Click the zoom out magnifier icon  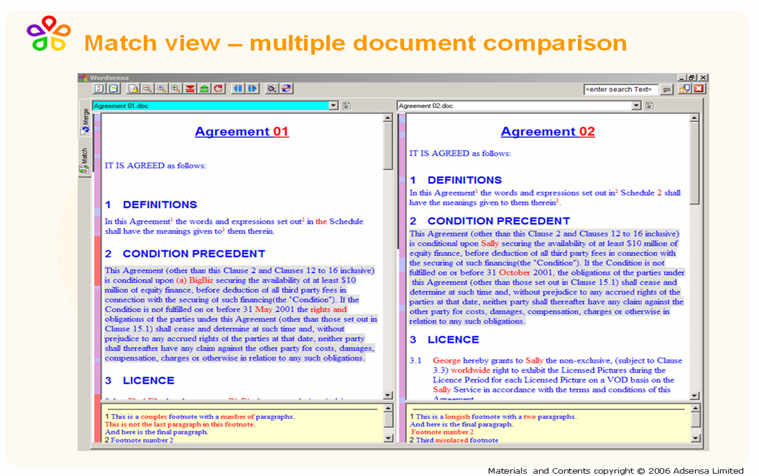pos(147,89)
